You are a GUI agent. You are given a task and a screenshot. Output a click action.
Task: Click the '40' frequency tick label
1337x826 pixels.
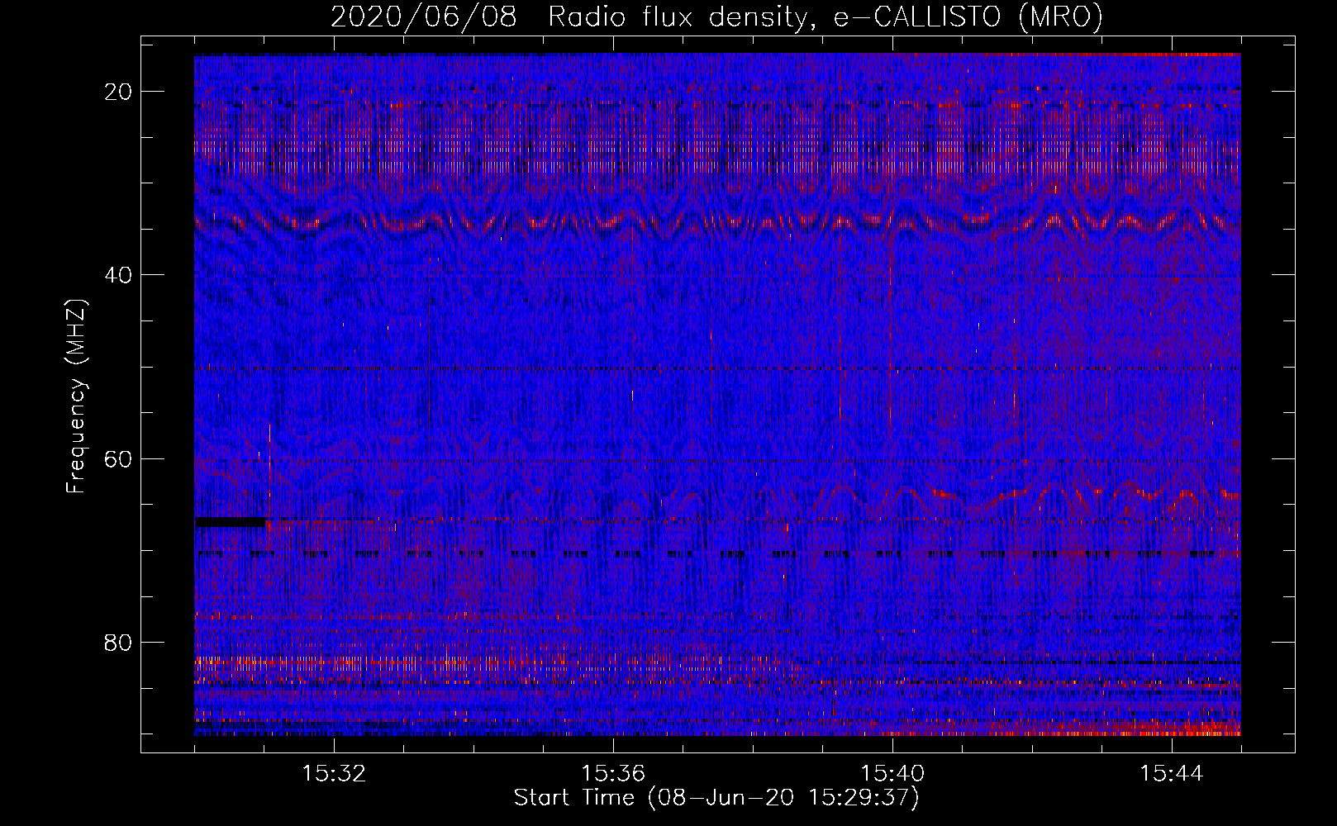click(x=119, y=275)
